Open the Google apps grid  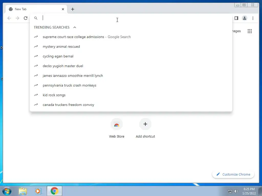point(250,31)
